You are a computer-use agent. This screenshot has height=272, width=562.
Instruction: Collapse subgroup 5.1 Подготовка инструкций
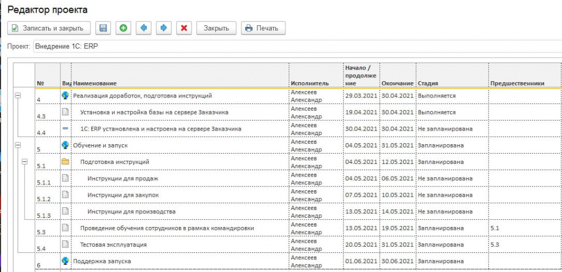click(x=24, y=161)
